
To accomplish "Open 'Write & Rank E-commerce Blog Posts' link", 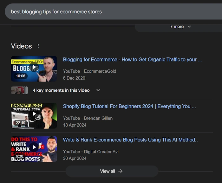I will [130, 140].
